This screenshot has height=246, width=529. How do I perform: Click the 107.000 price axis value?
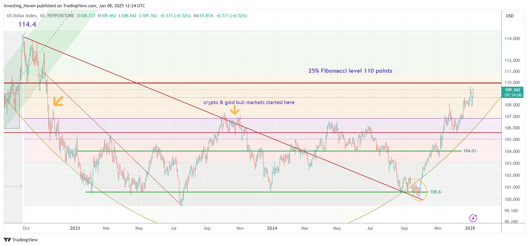(x=512, y=117)
